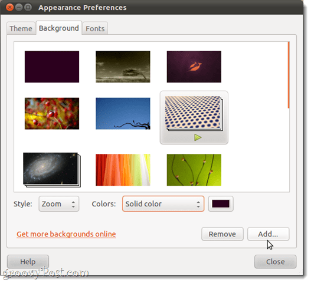Click the Remove button
This screenshot has height=283, width=311.
pos(222,234)
